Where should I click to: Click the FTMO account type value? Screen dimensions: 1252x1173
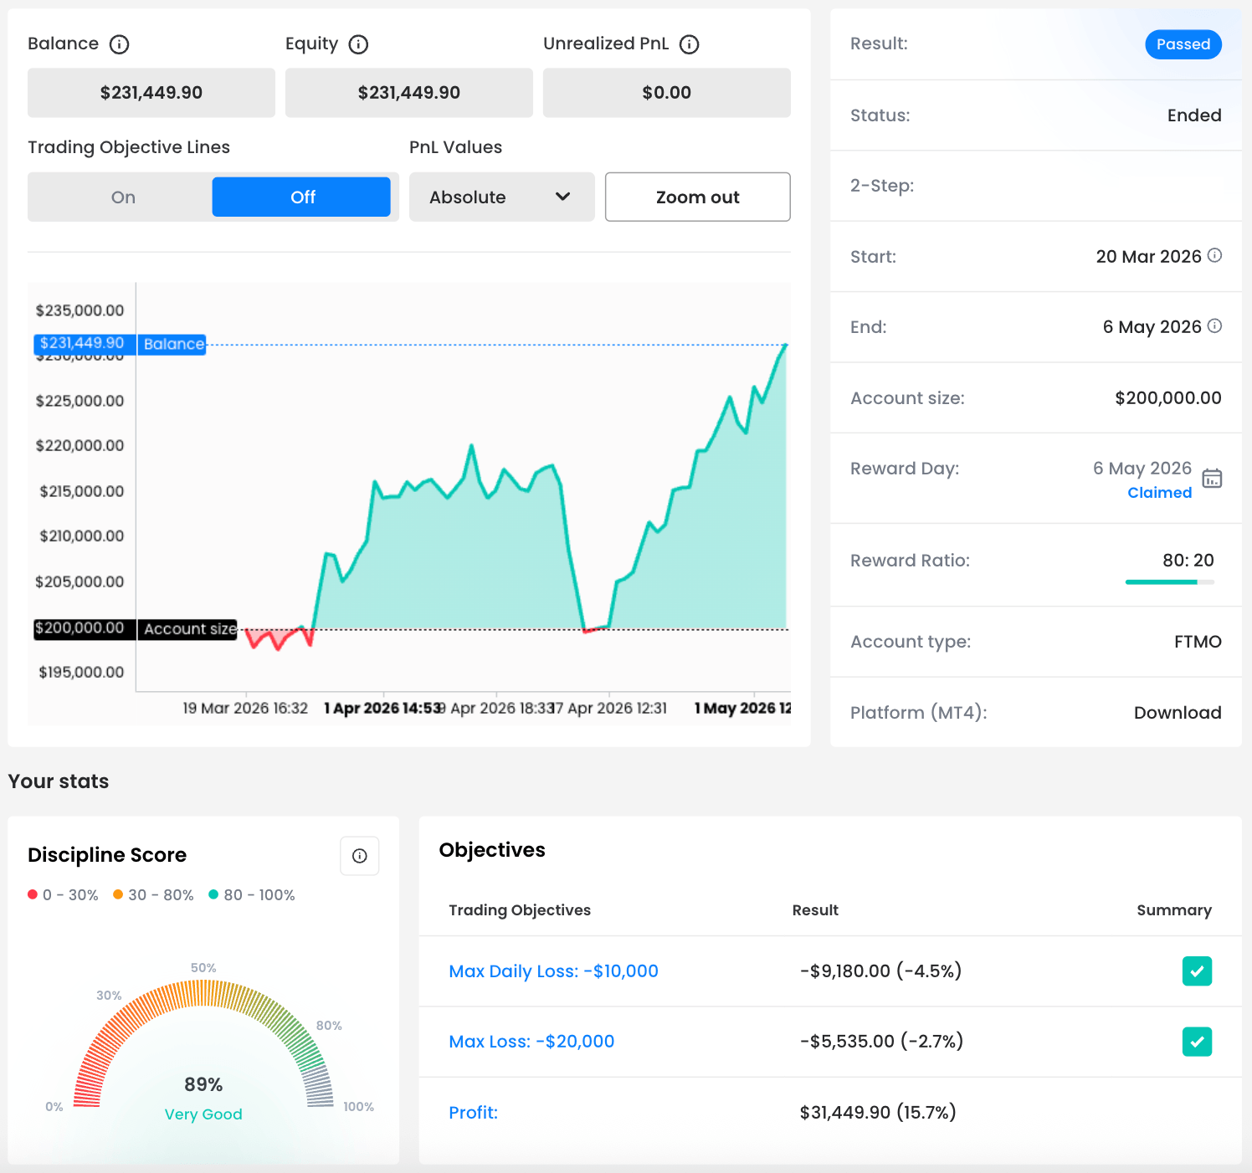point(1198,642)
